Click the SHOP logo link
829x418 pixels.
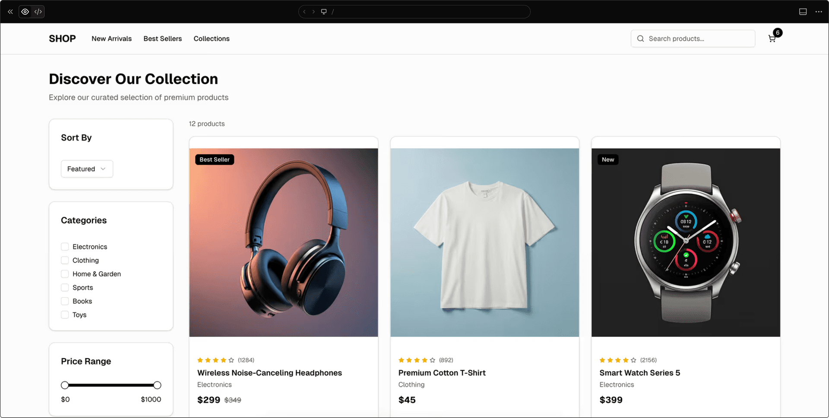pyautogui.click(x=62, y=39)
